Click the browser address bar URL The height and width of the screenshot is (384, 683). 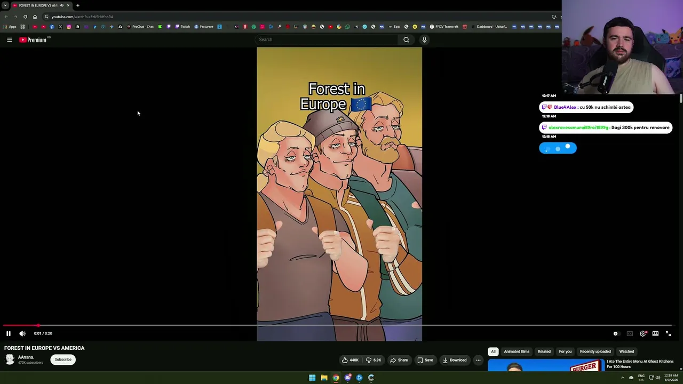tap(82, 17)
